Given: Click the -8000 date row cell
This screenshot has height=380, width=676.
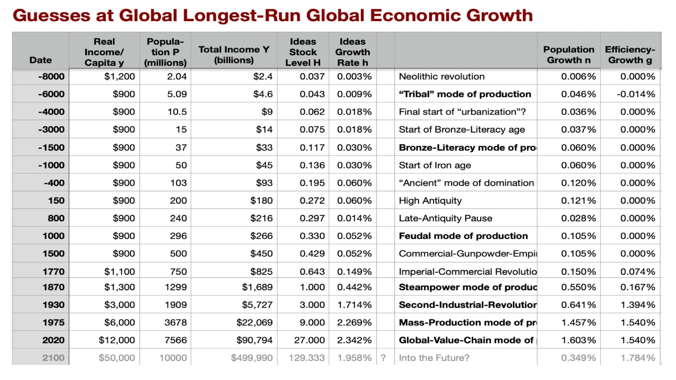Looking at the screenshot, I should [51, 76].
